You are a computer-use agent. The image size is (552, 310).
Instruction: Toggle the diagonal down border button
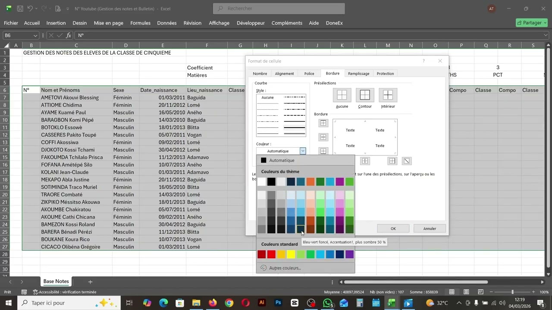[406, 161]
